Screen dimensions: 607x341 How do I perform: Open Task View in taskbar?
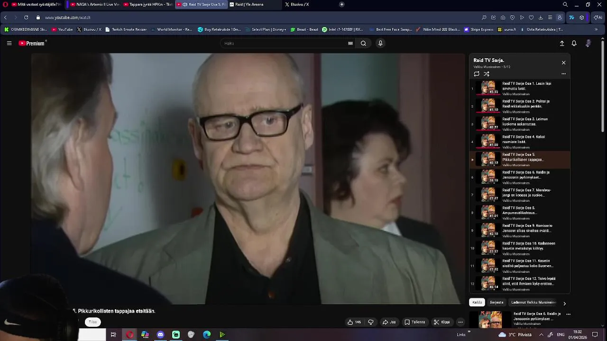(113, 335)
